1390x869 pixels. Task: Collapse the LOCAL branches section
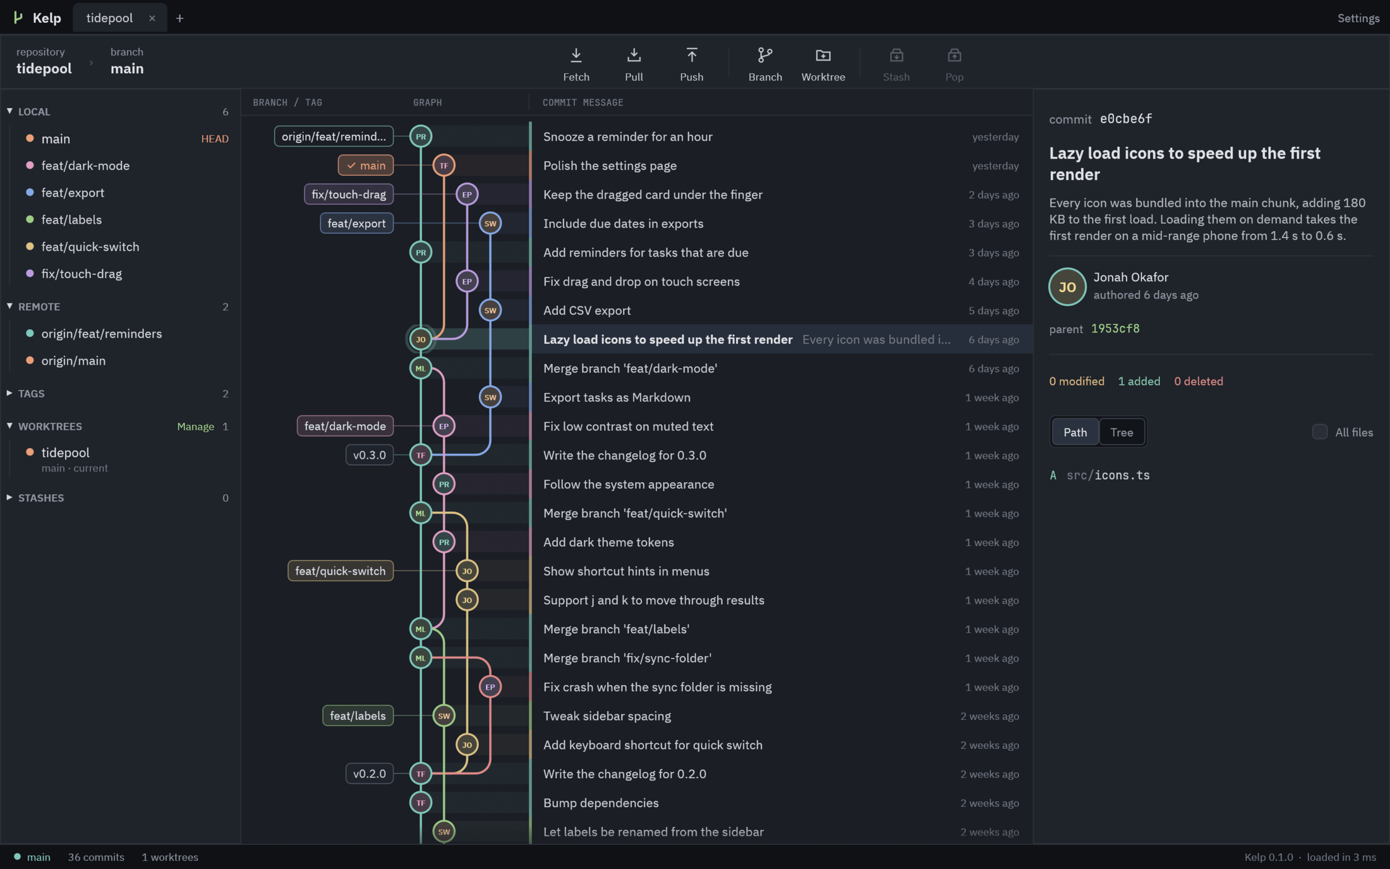tap(9, 111)
